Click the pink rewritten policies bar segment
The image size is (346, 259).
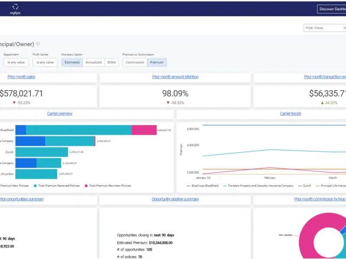(x=144, y=130)
